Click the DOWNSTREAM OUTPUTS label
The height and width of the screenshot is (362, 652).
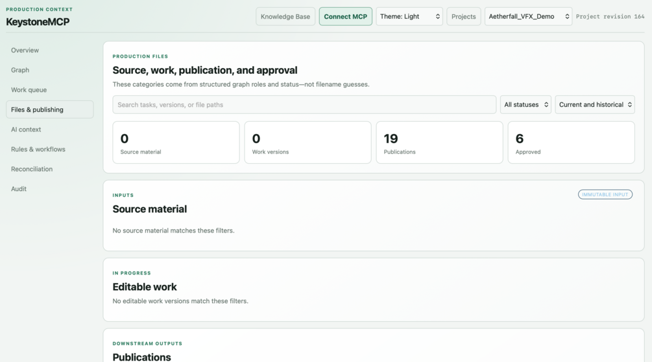click(x=147, y=344)
